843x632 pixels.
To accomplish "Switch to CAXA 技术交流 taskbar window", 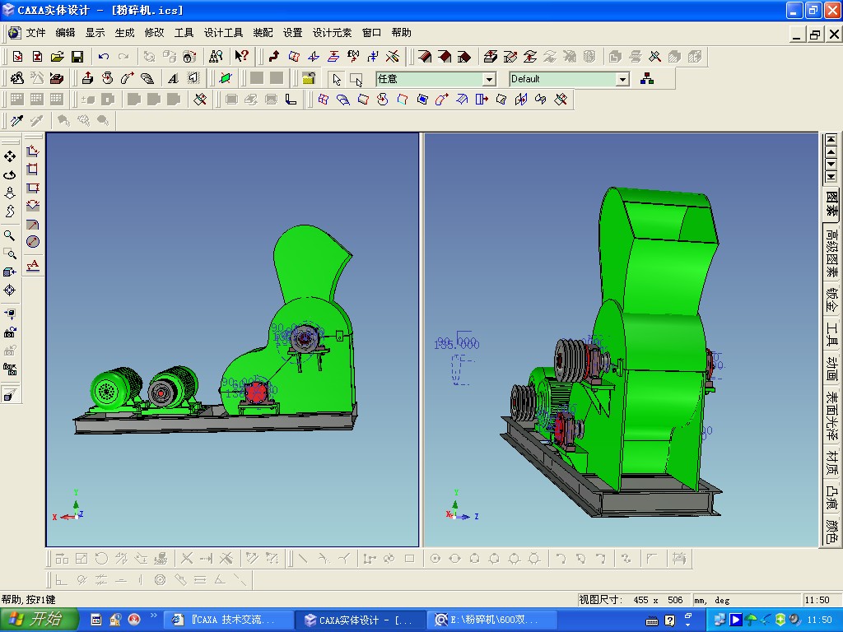I will 228,620.
